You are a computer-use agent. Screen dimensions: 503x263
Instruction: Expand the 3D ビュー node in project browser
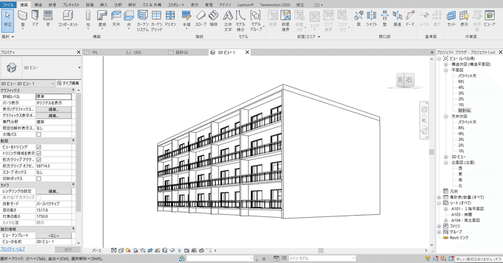click(x=446, y=157)
